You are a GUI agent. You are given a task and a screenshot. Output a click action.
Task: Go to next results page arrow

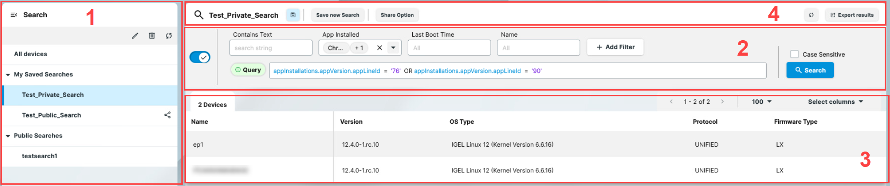722,102
